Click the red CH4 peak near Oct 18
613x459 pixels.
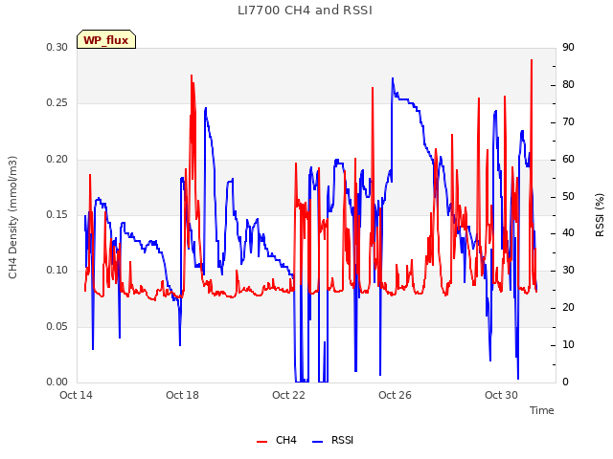tap(192, 76)
